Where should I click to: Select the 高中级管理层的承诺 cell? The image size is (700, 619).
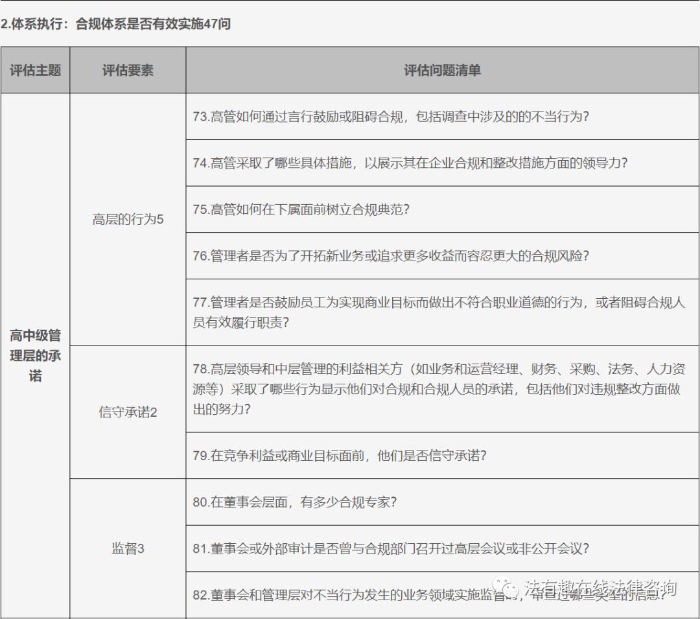(36, 356)
